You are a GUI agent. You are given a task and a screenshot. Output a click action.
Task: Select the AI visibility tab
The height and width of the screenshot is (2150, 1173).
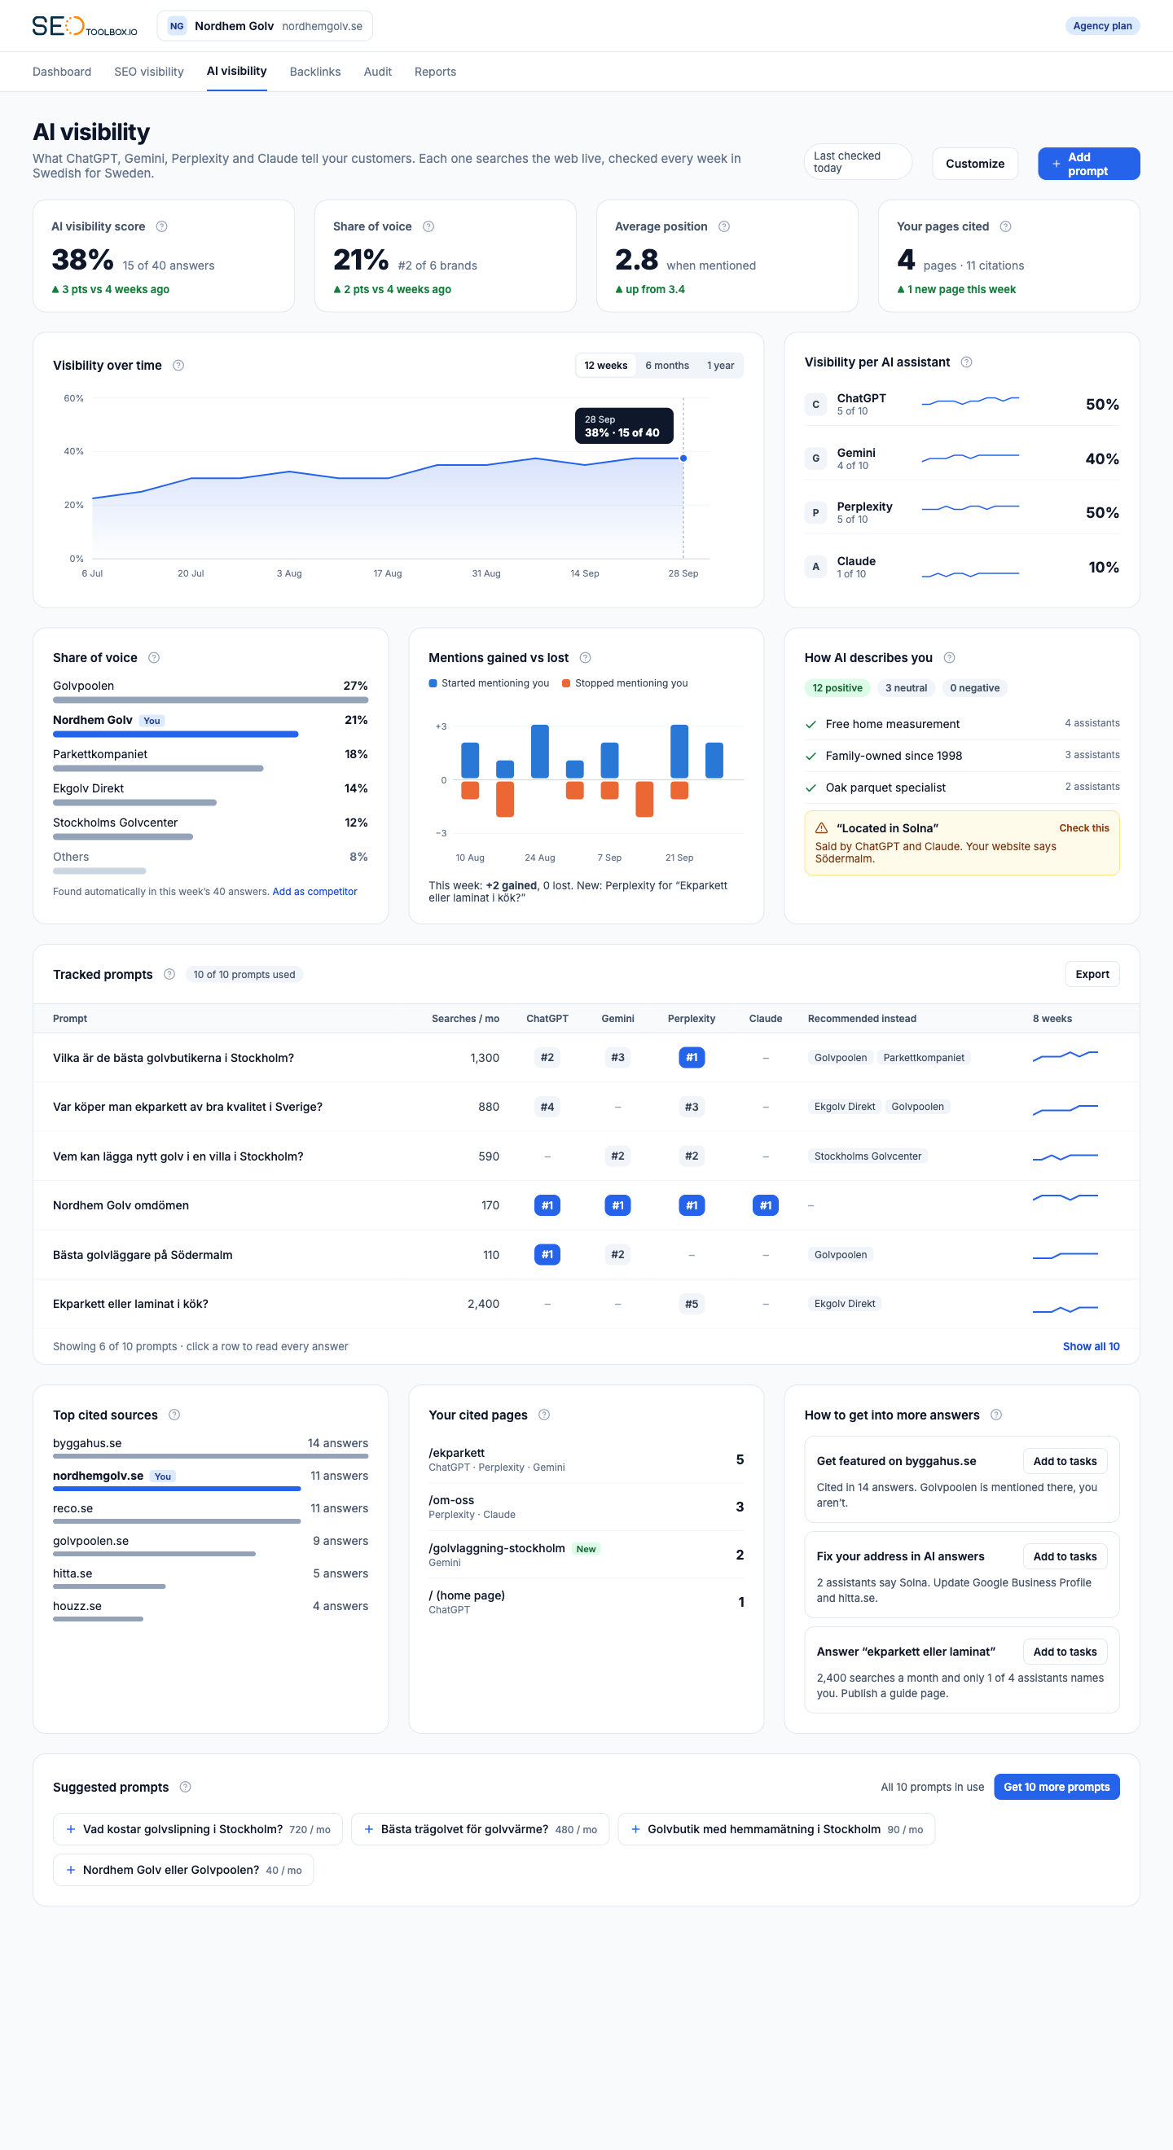tap(237, 71)
